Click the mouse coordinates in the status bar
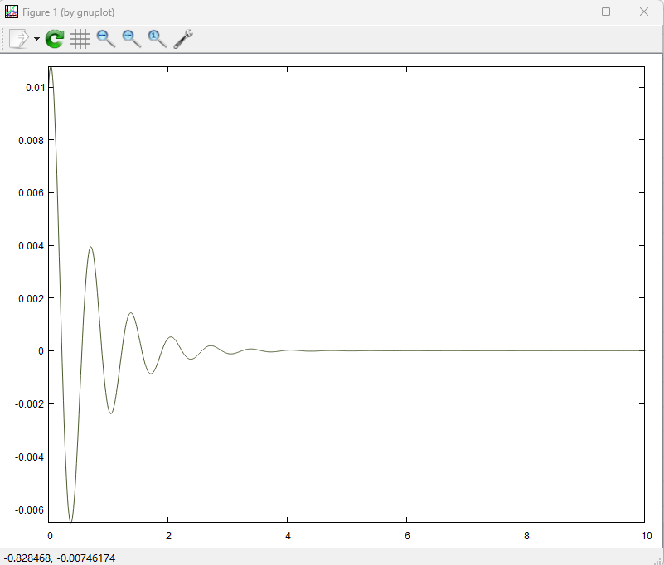This screenshot has width=664, height=565. point(60,558)
